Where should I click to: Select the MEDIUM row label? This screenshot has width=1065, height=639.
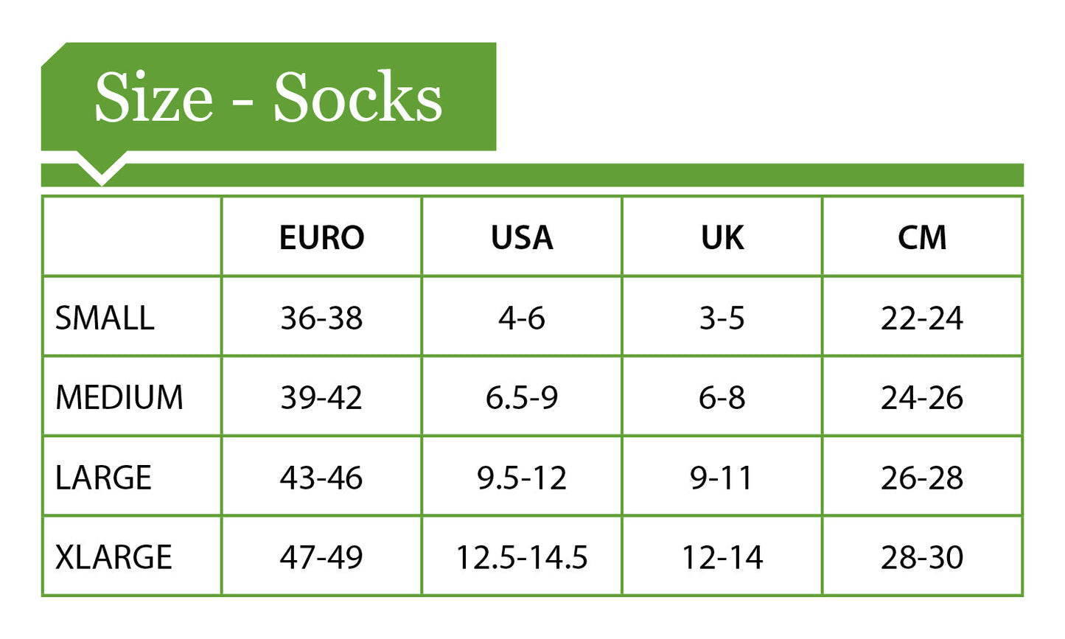119,398
